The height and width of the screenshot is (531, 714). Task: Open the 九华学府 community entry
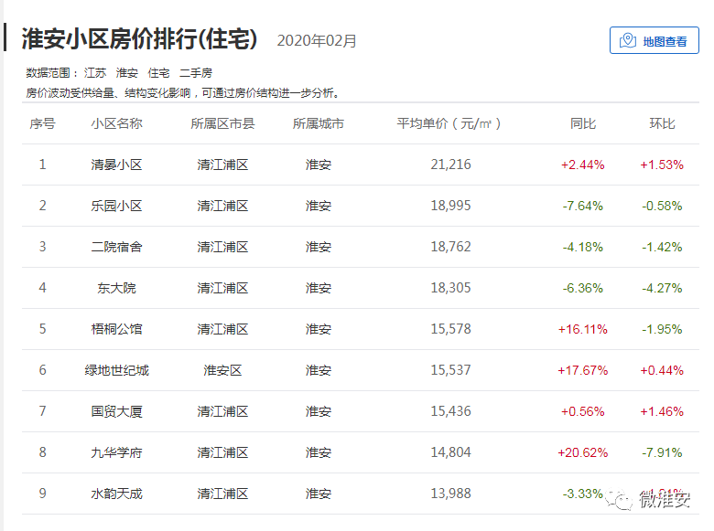116,452
